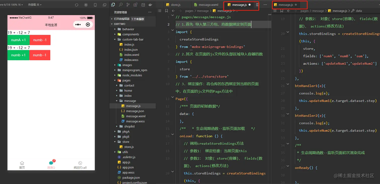Click the outline list icon in right editor
The height and width of the screenshot is (184, 380).
(x=275, y=11)
